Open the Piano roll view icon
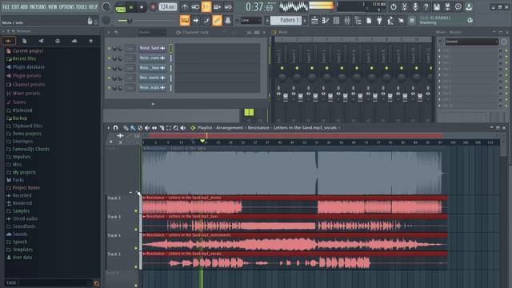Screen dimensions: 512x288 326,21
